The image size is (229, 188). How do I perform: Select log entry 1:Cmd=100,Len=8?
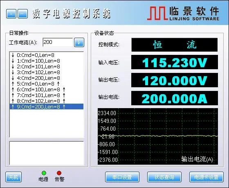point(47,61)
